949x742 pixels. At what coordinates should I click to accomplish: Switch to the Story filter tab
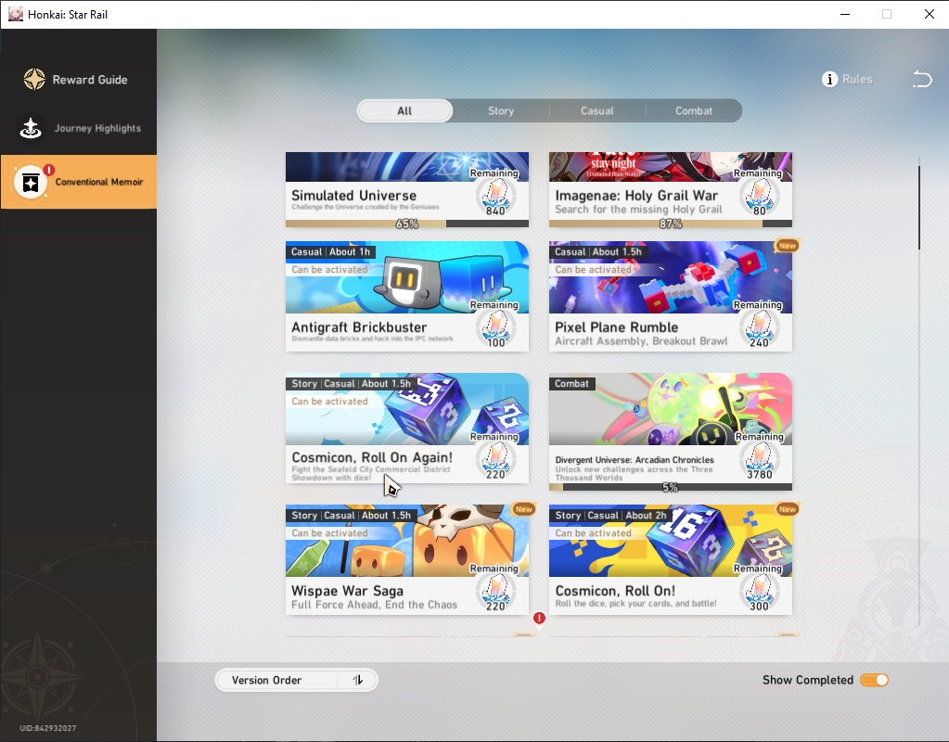click(x=501, y=110)
